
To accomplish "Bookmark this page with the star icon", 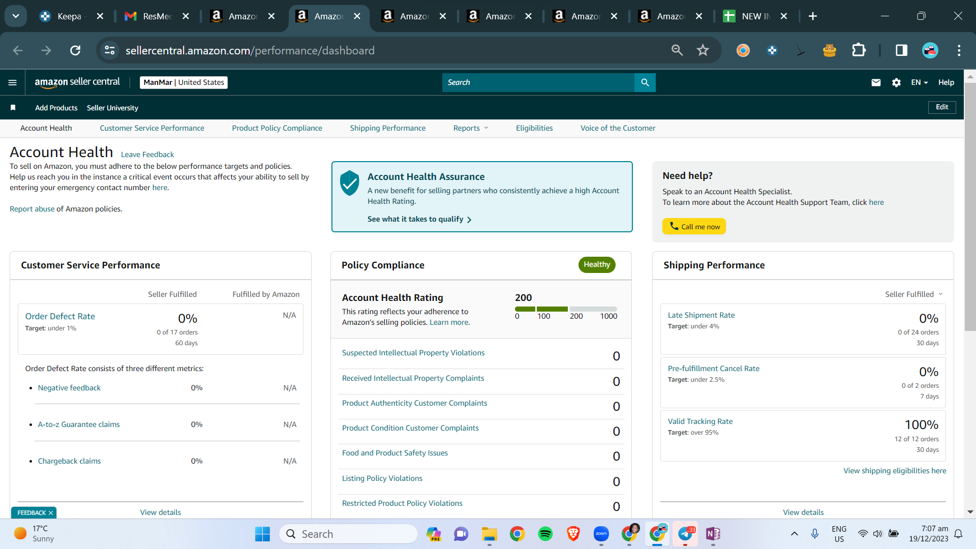I will [x=703, y=50].
